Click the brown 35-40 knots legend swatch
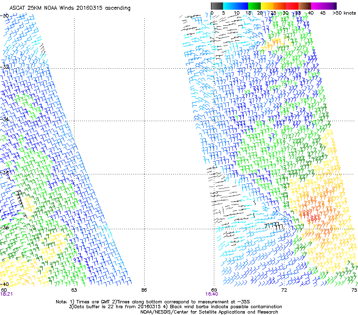The width and height of the screenshot is (358, 315). [x=305, y=6]
